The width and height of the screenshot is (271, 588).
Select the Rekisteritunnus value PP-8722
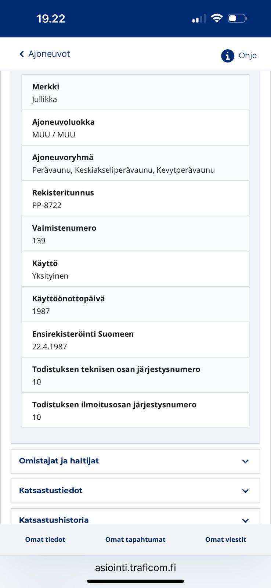coord(47,205)
